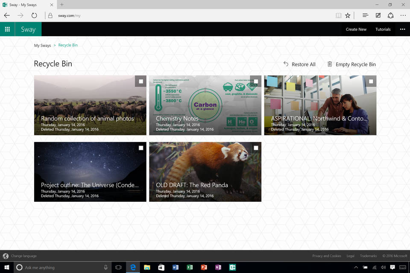Select the OLD DRAFT: The Red Panda checkbox
This screenshot has height=273, width=410.
pyautogui.click(x=255, y=147)
